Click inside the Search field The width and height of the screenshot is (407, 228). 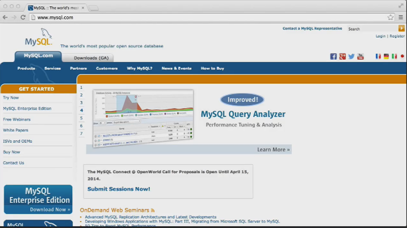372,29
